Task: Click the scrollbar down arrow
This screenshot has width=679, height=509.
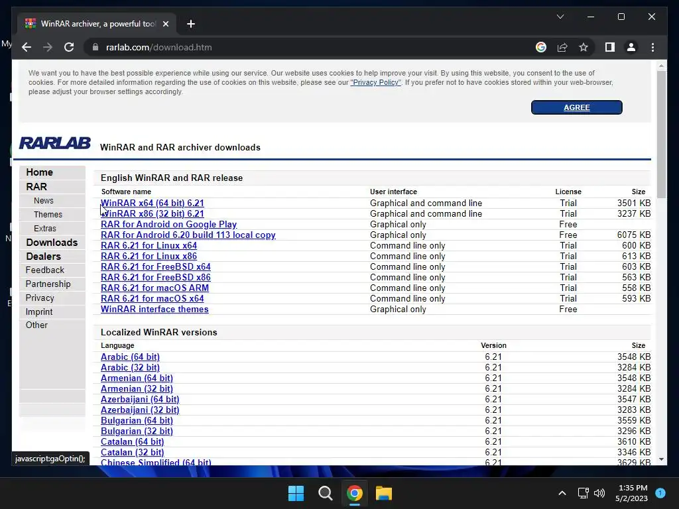Action: tap(661, 459)
